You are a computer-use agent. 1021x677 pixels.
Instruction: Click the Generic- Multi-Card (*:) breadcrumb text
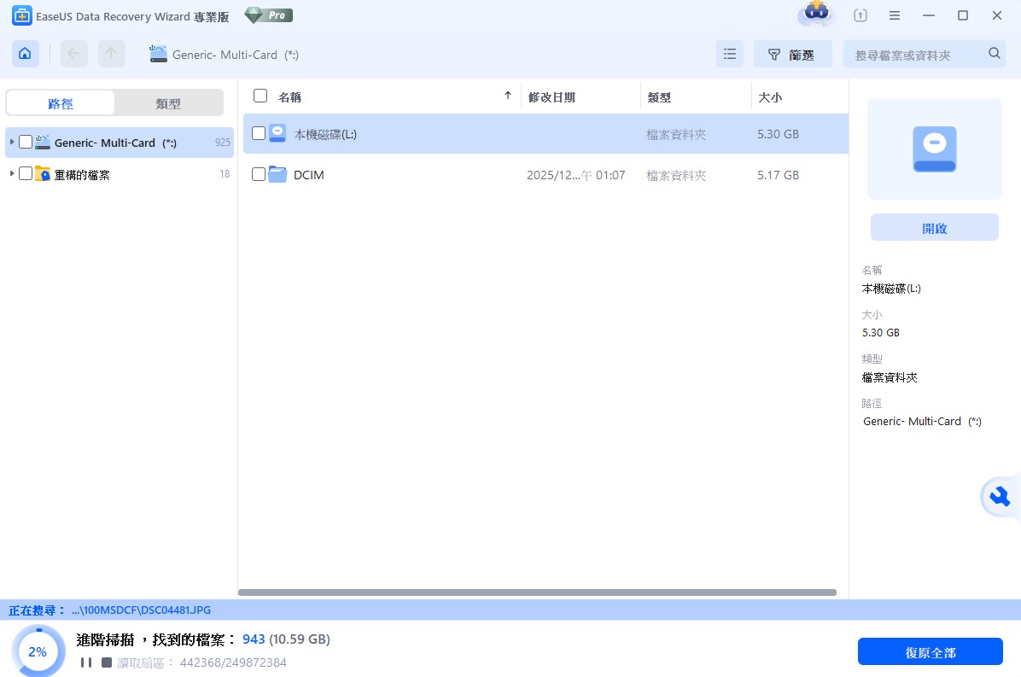point(235,55)
